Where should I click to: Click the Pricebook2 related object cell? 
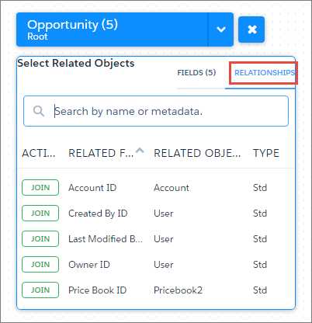point(178,290)
